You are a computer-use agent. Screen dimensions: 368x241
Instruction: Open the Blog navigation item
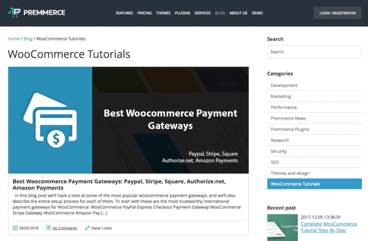coord(220,13)
